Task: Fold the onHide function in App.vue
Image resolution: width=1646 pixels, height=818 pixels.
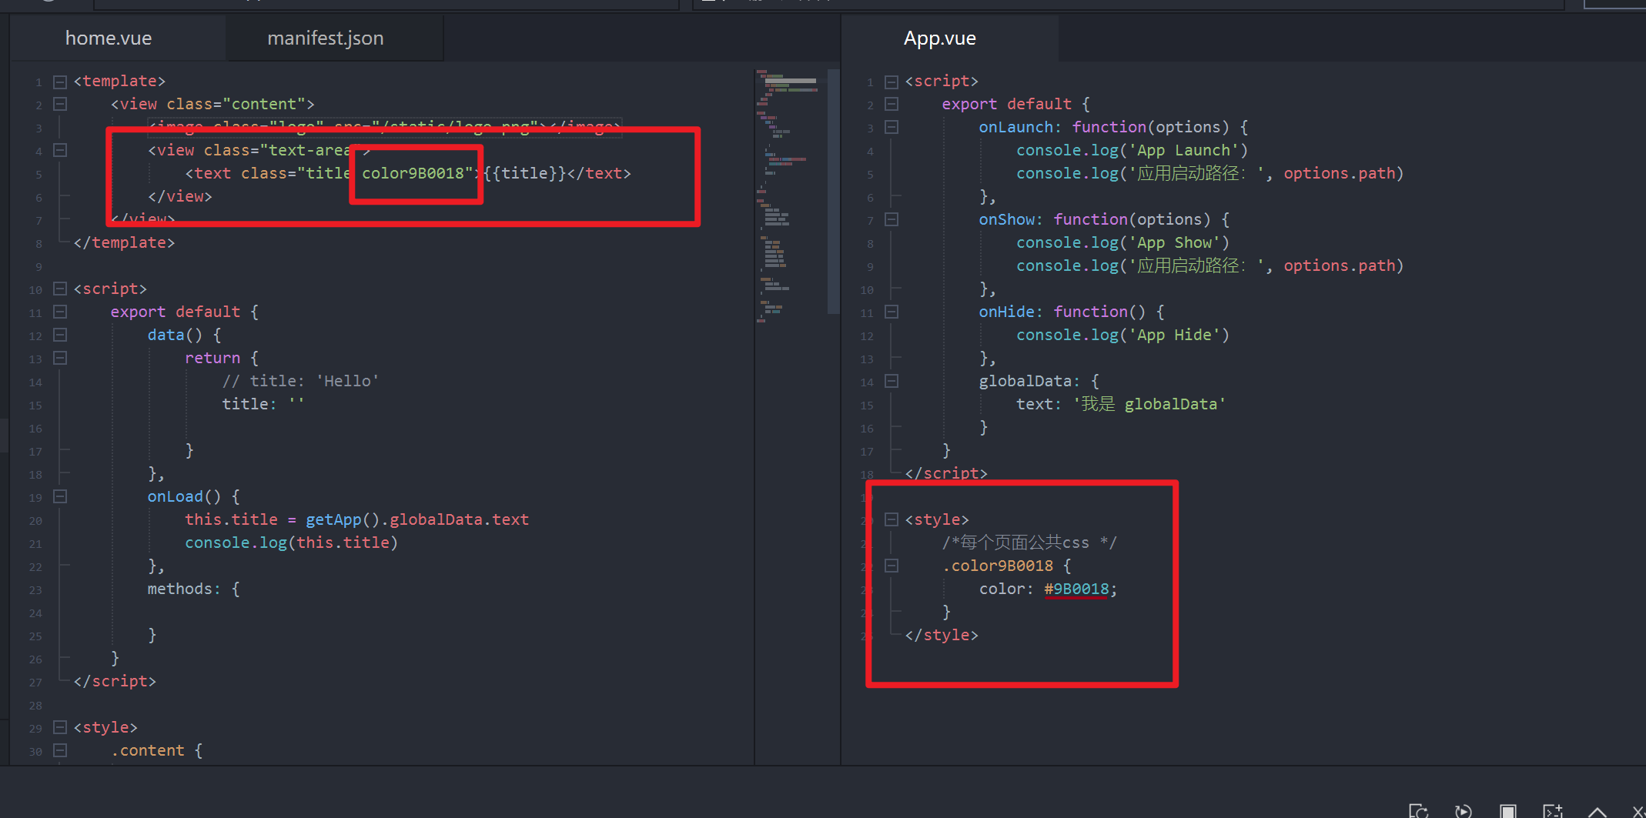Action: pos(892,312)
